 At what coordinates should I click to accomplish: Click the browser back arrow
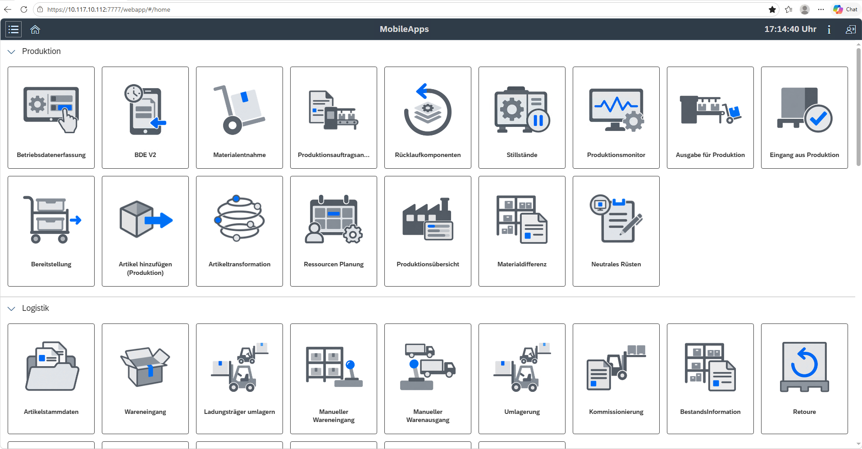click(x=8, y=9)
